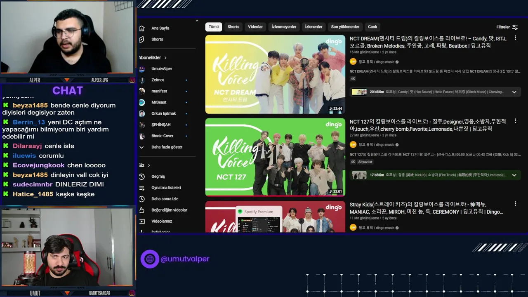Click the MrBeast subscription label
Viewport: 528px width, 297px height.
[159, 102]
